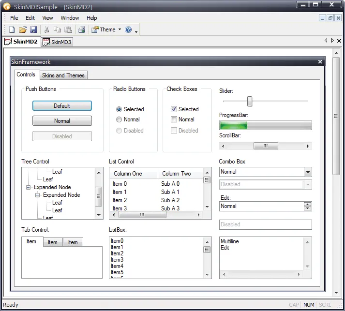Minimize the MDI child window
Viewport: 345px width, 311px height.
(x=322, y=18)
